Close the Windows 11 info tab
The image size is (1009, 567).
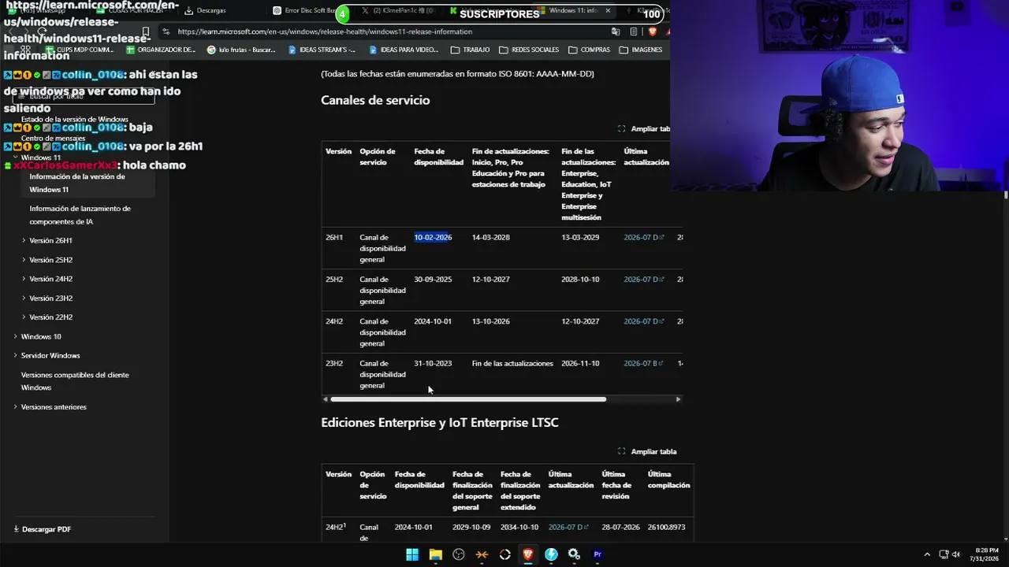coord(608,11)
